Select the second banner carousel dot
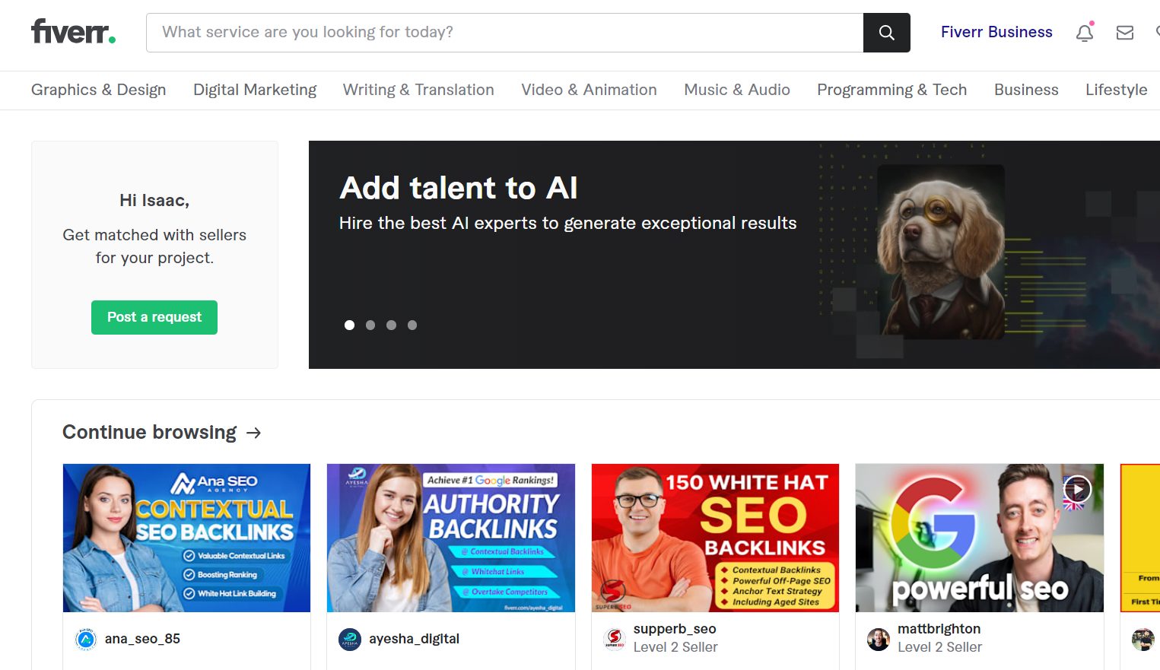The image size is (1160, 670). coord(370,325)
